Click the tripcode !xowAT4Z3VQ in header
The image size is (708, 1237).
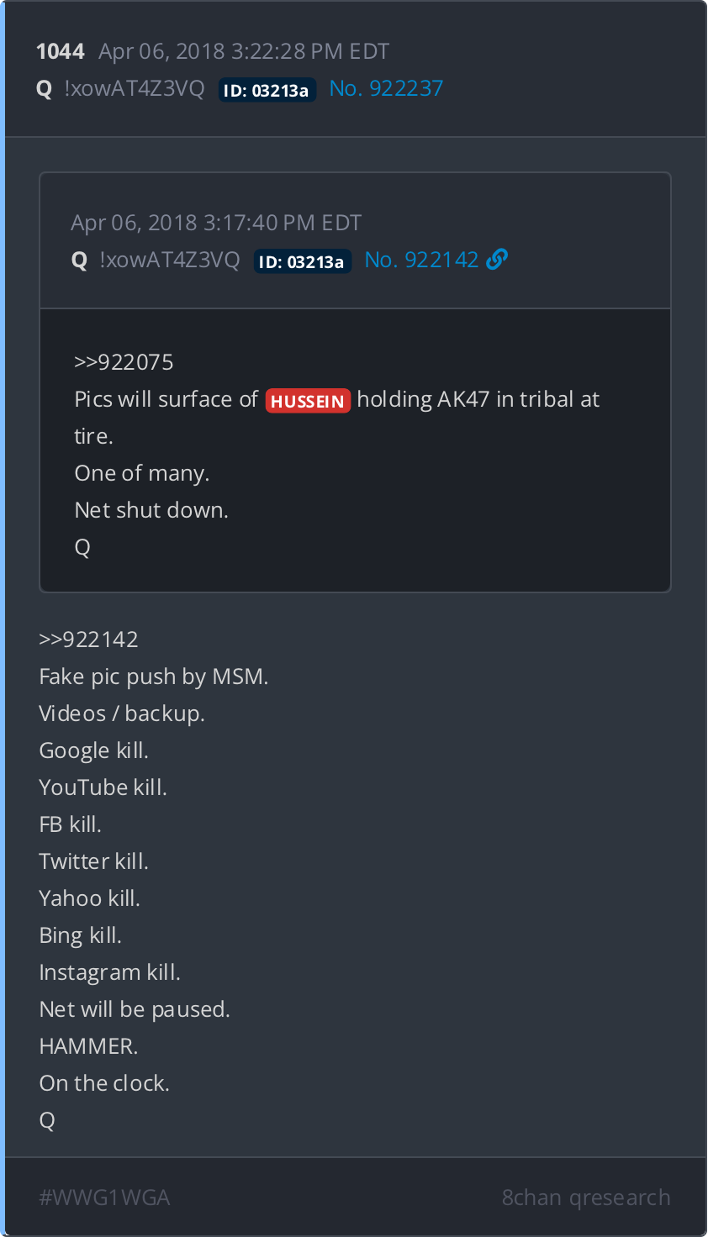pyautogui.click(x=135, y=88)
